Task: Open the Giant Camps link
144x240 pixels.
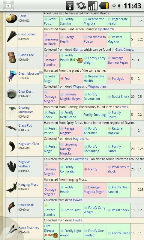Action: [x=124, y=49]
